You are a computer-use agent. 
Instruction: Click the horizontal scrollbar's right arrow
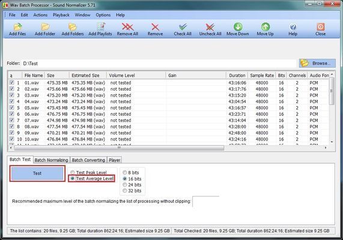tap(326, 148)
